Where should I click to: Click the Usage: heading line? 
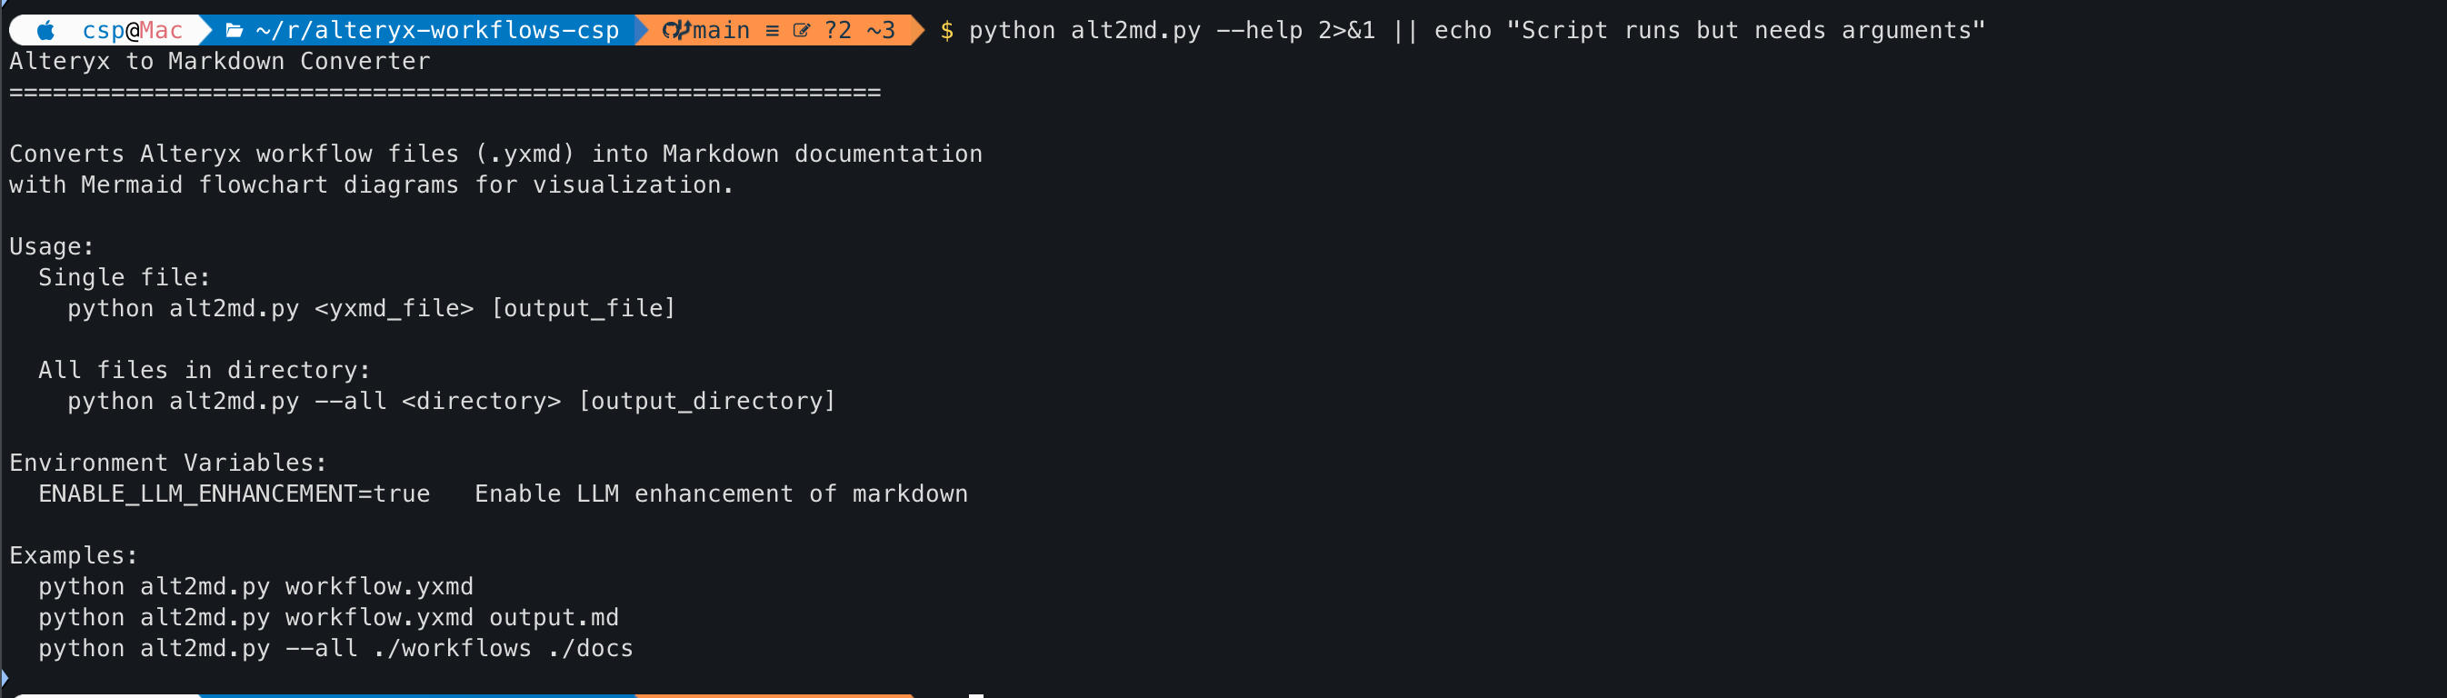pos(52,247)
